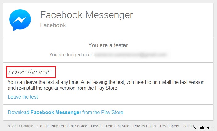Open the Privacy Policy footer link
This screenshot has height=131, width=217.
(x=145, y=126)
